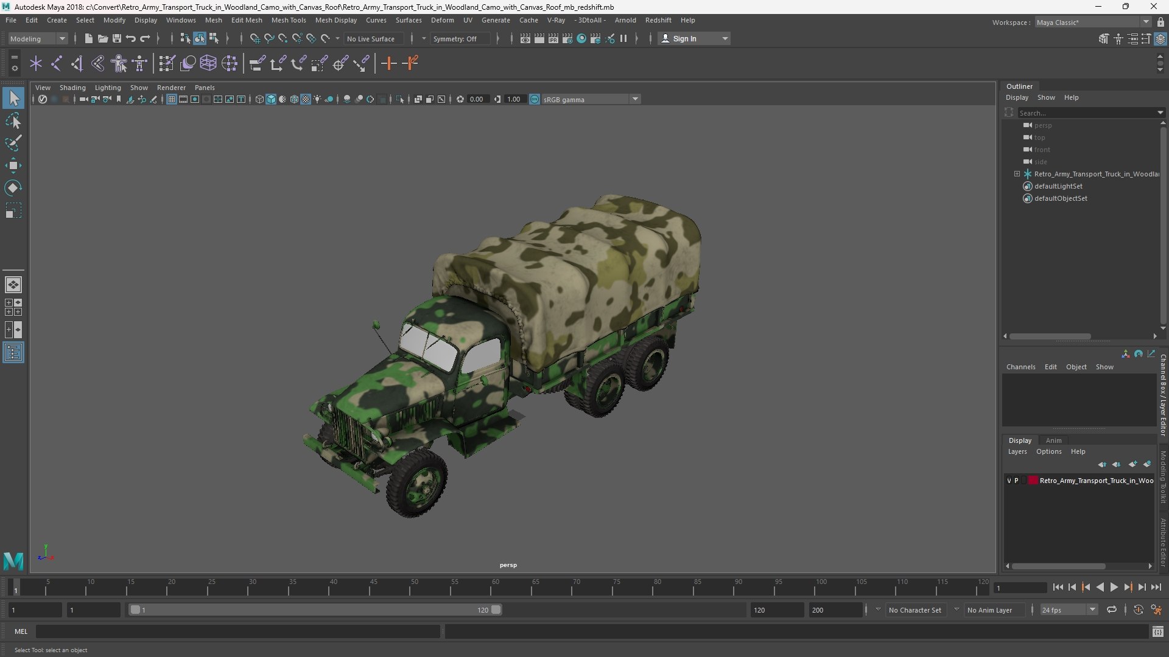Toggle playback P box on truck layer

pos(1016,481)
